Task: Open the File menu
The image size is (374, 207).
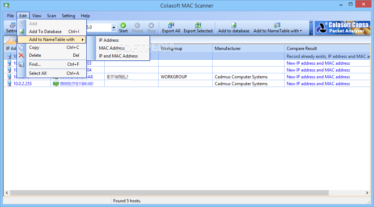Action: [10, 16]
